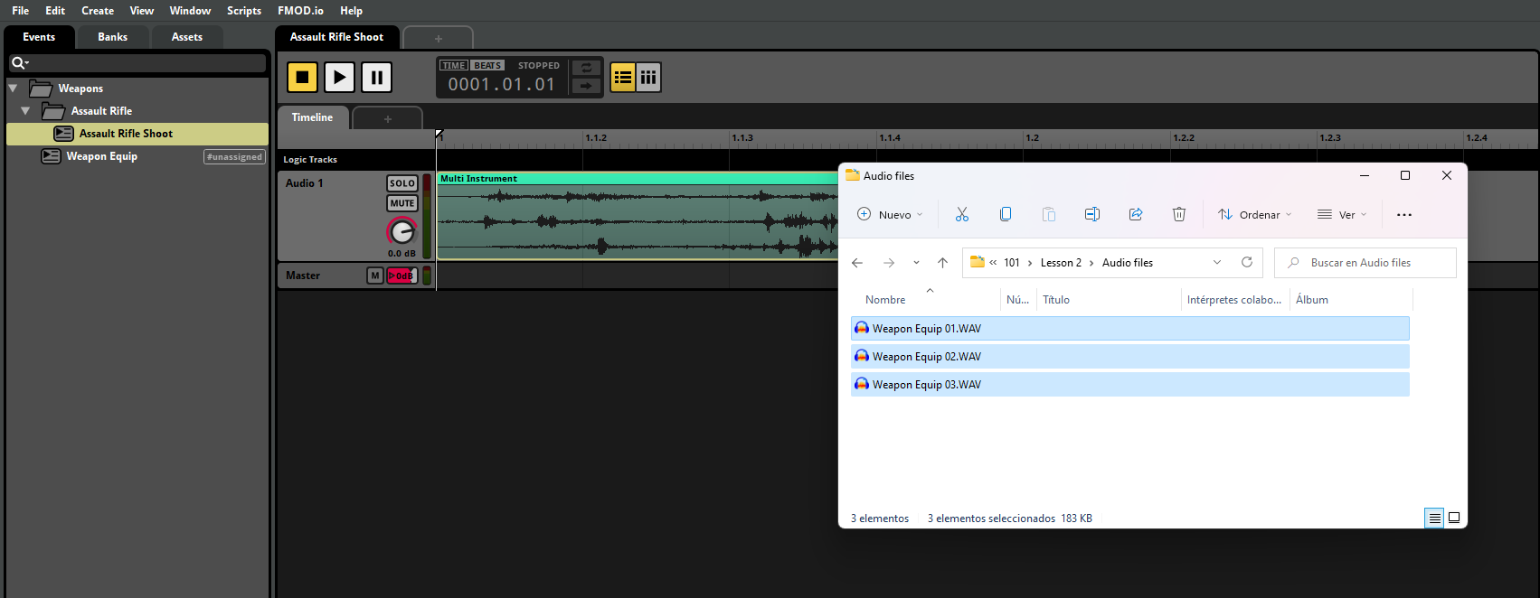This screenshot has width=1540, height=598.
Task: Add a new sheet tab beside Timeline
Action: coord(387,118)
